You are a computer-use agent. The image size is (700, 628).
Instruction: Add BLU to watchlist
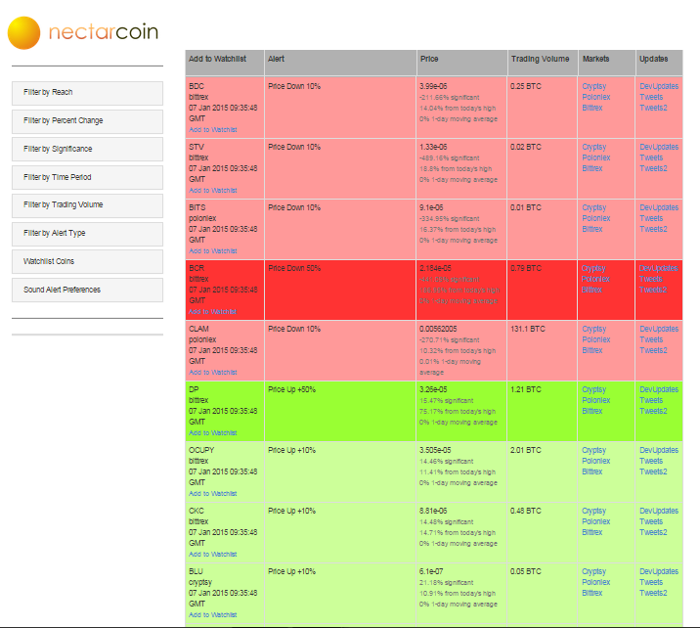tap(213, 615)
